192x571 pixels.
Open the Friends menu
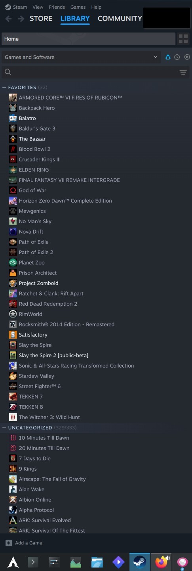tap(57, 7)
